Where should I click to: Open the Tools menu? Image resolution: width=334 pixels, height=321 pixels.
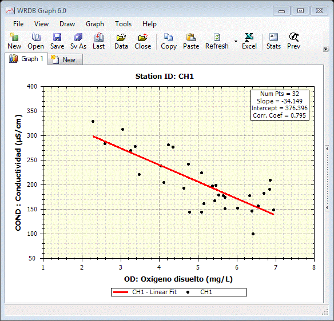[x=123, y=24]
